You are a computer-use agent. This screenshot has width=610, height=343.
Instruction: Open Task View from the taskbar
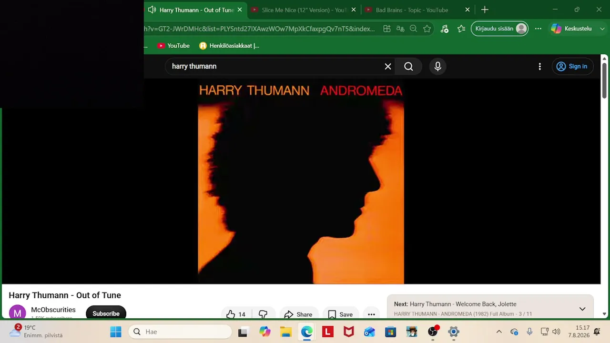[243, 332]
